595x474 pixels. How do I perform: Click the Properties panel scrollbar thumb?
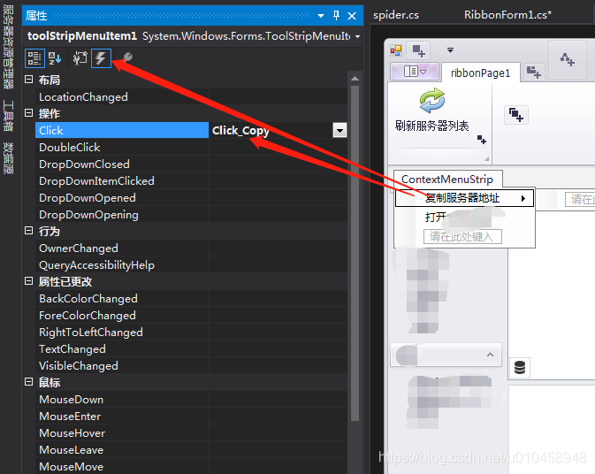coord(355,253)
